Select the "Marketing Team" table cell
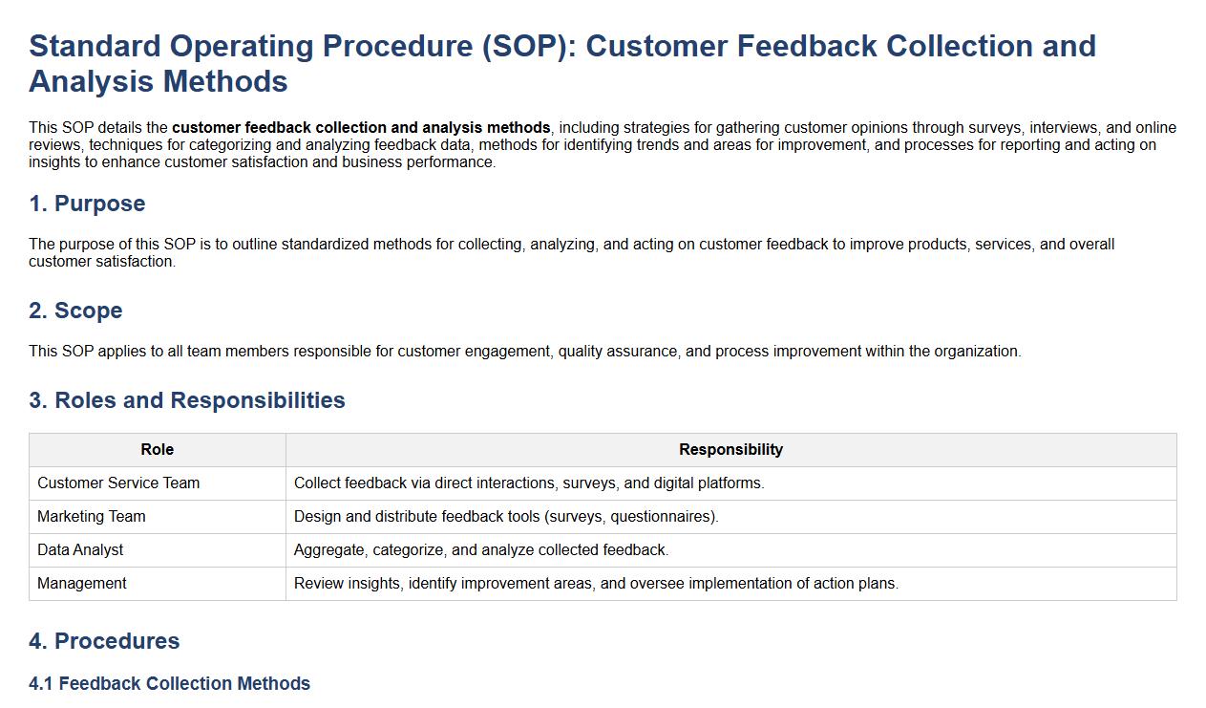The width and height of the screenshot is (1206, 708). click(x=92, y=517)
